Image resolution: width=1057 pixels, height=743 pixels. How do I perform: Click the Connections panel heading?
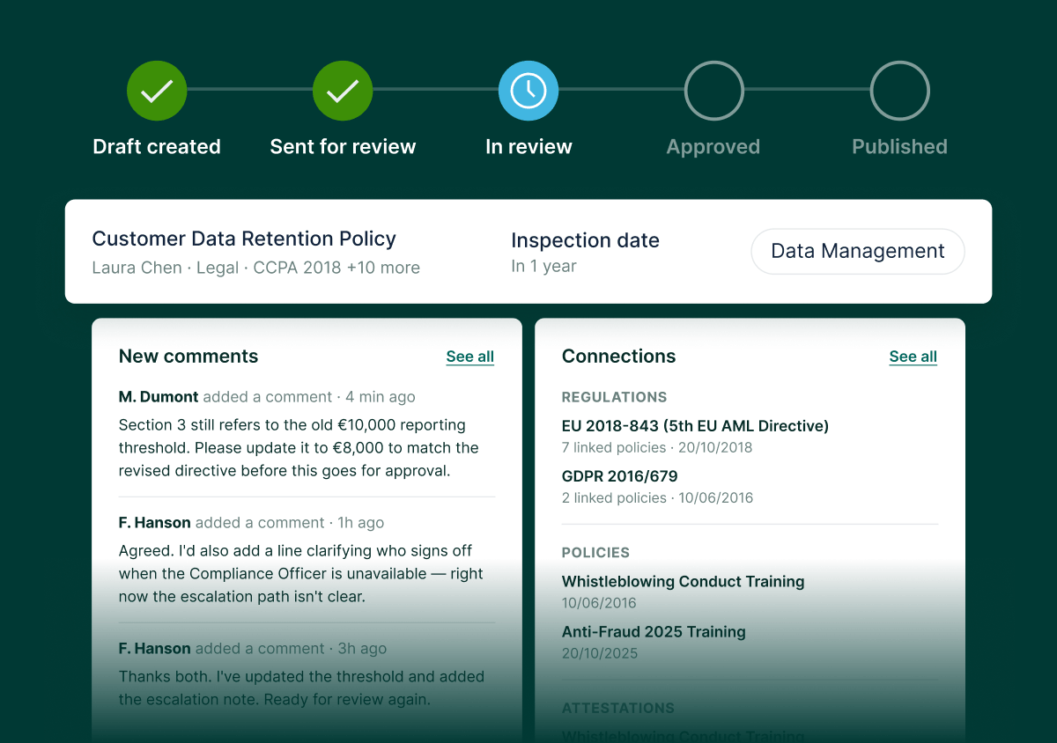(x=619, y=357)
